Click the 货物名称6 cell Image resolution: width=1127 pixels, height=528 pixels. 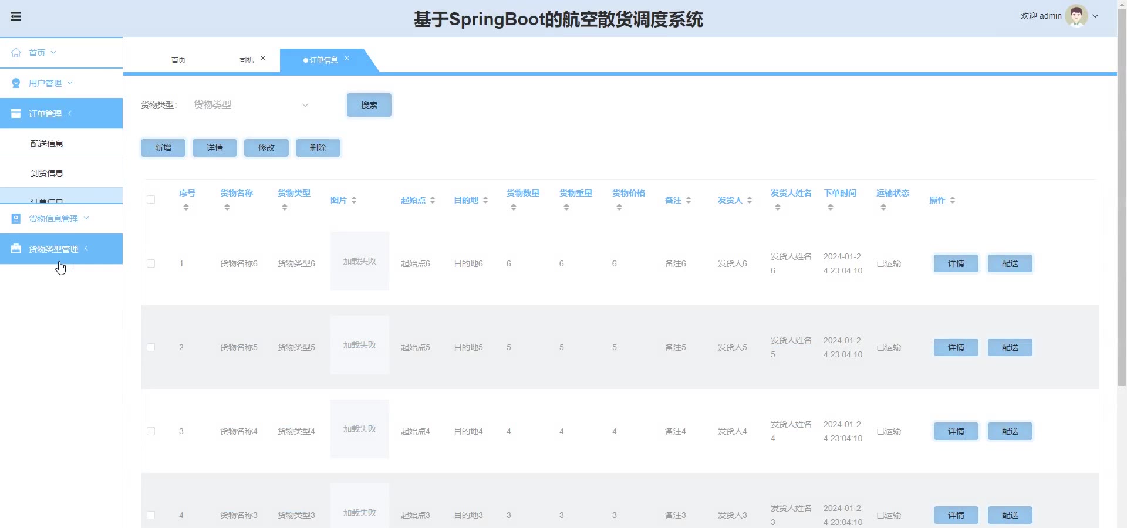pos(239,263)
